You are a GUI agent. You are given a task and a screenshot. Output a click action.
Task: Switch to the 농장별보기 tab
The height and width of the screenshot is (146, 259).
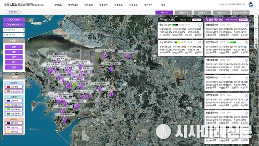203,13
